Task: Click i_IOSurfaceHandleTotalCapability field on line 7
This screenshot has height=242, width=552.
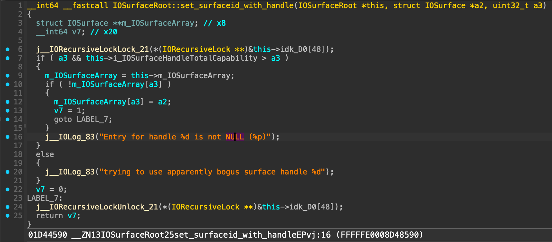Action: coord(185,58)
